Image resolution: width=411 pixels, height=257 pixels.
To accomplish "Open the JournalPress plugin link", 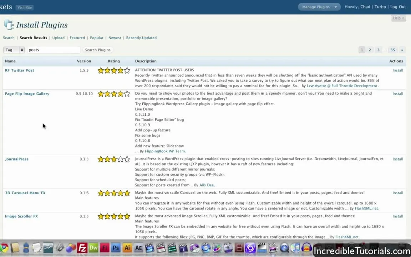I will [17, 159].
